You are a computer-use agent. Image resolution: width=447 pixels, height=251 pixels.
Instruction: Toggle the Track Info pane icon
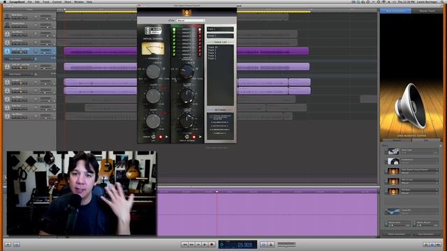(x=432, y=245)
